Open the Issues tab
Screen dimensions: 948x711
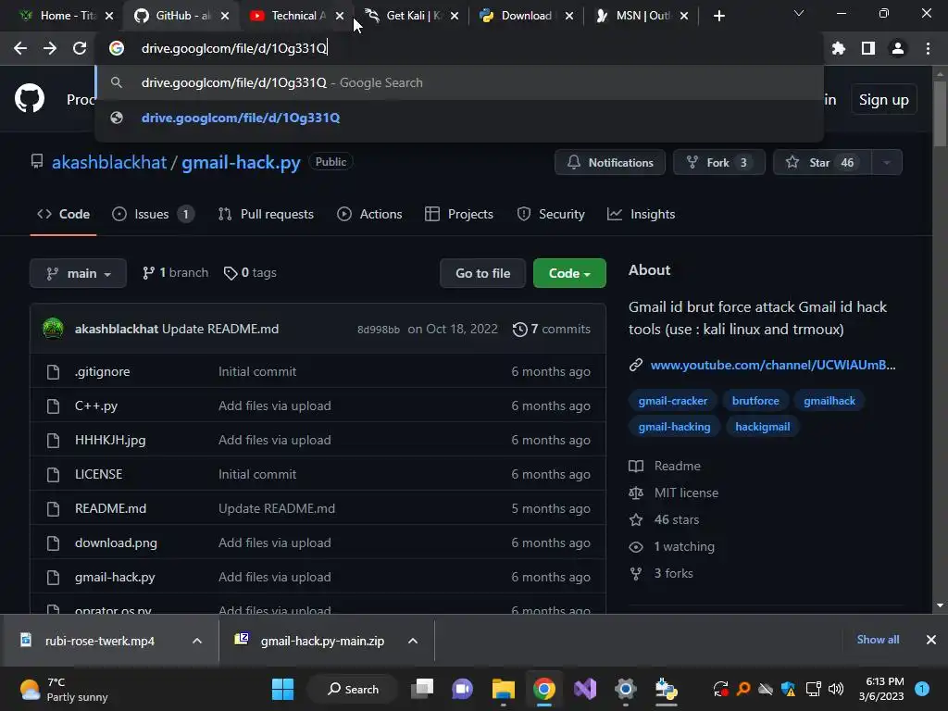pyautogui.click(x=153, y=214)
